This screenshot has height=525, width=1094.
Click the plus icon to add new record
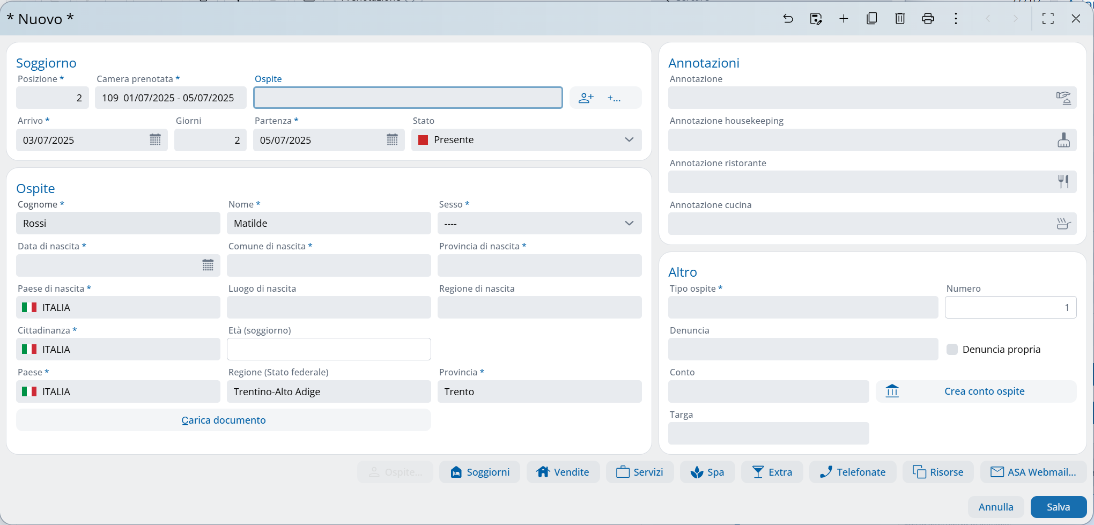pyautogui.click(x=844, y=19)
